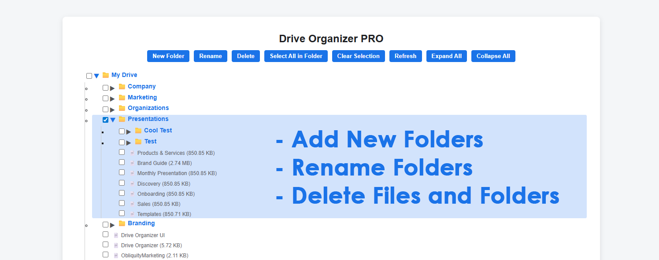The image size is (659, 260).
Task: Check the Drive Organizer UI checkbox
Action: click(x=105, y=234)
